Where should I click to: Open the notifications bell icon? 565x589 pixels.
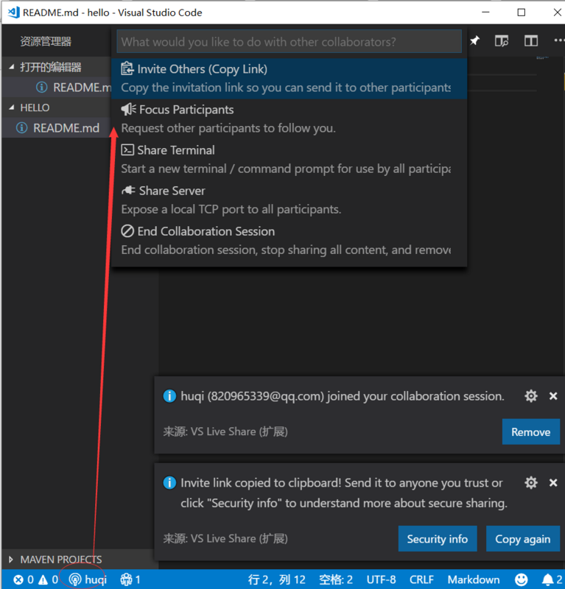pos(552,579)
